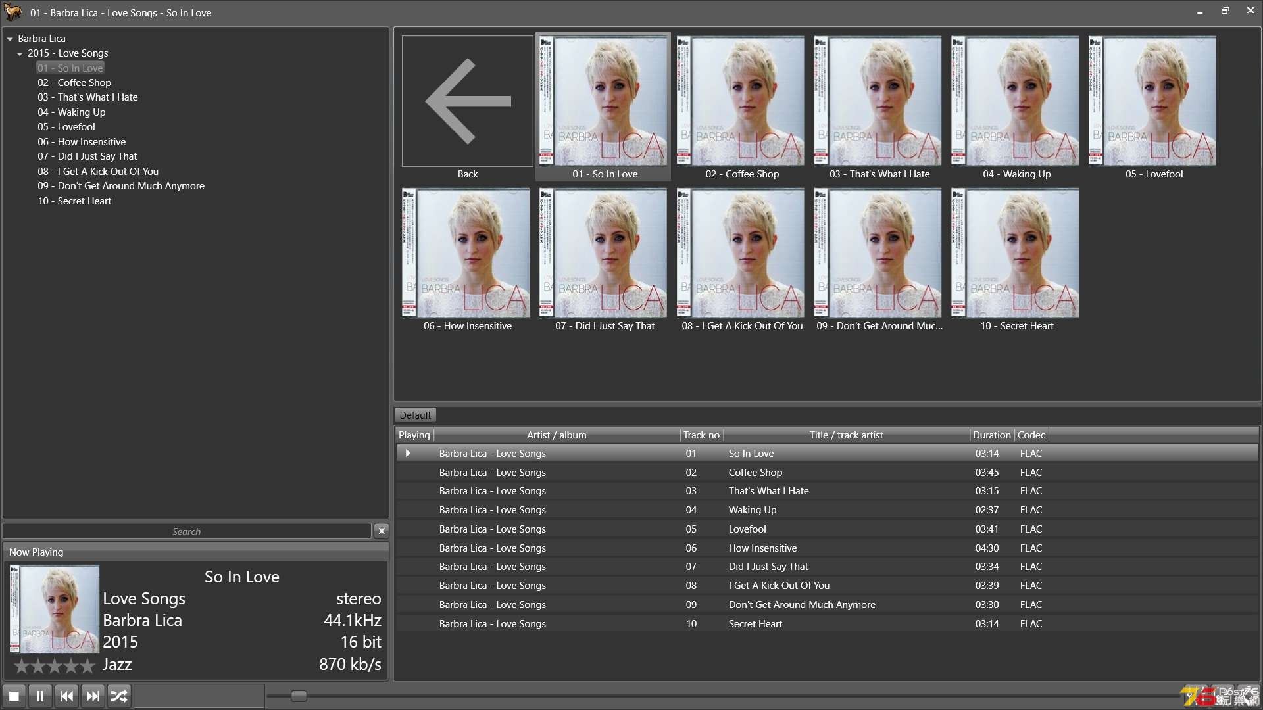Screen dimensions: 1263x710
Task: Select playlist row How Insensitive
Action: tap(827, 548)
